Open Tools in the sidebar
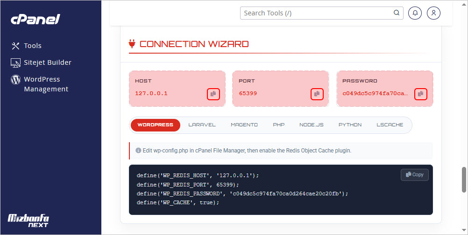 point(33,46)
